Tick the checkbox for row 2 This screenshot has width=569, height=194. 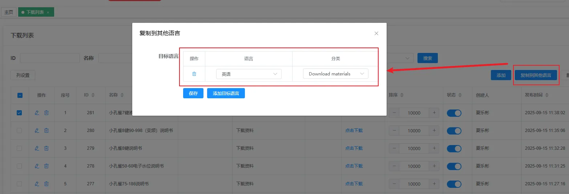coord(20,131)
